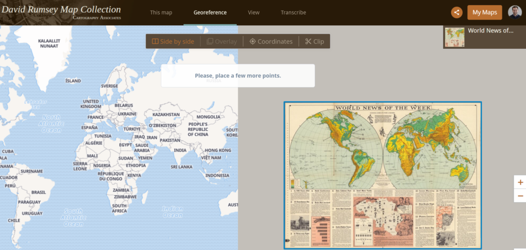Click the KALAALLIT NUNAAT label on basemap
Screen dimensions: 526x250
click(x=49, y=43)
